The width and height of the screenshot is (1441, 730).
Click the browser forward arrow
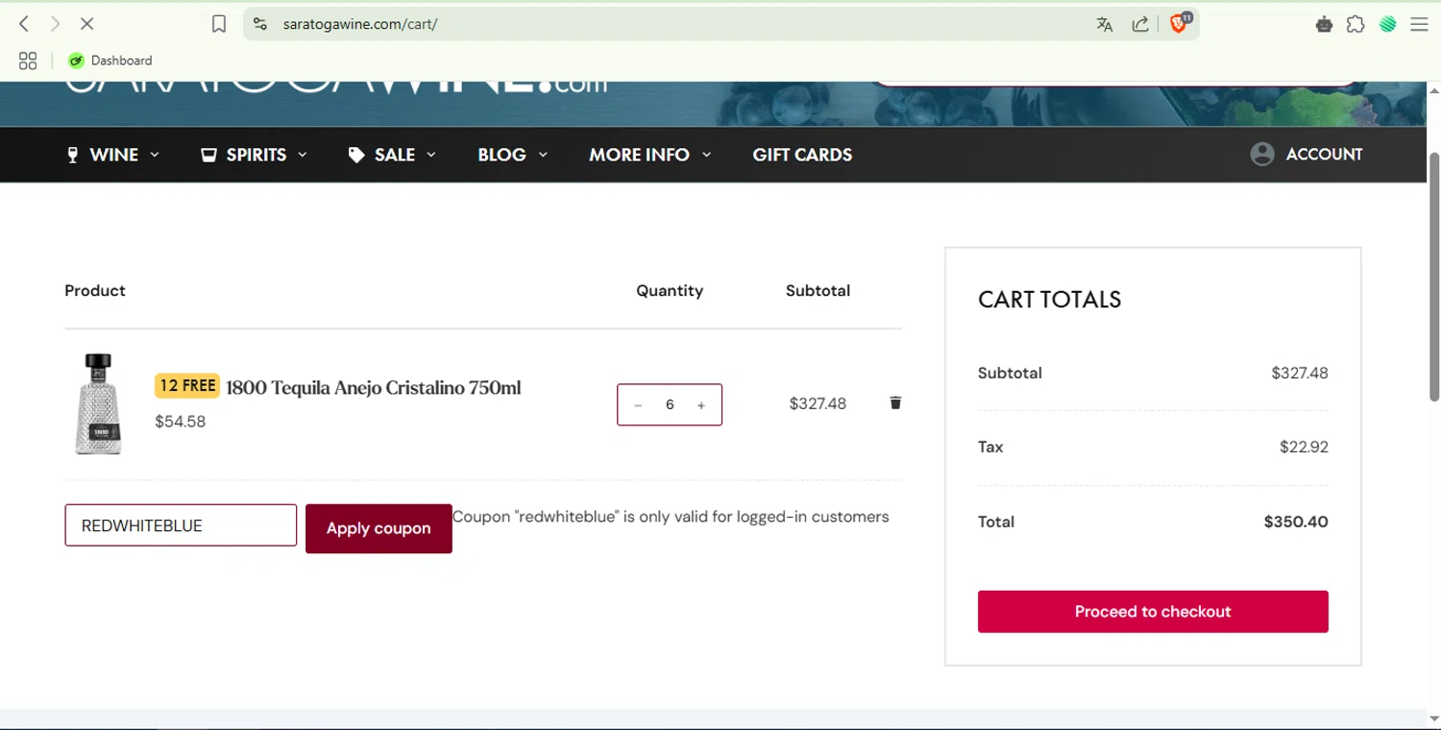coord(55,24)
